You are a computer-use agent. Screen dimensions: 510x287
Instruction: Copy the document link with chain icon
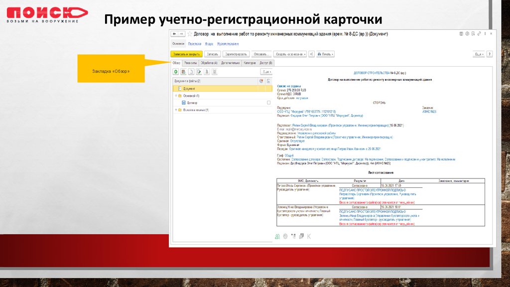479,33
